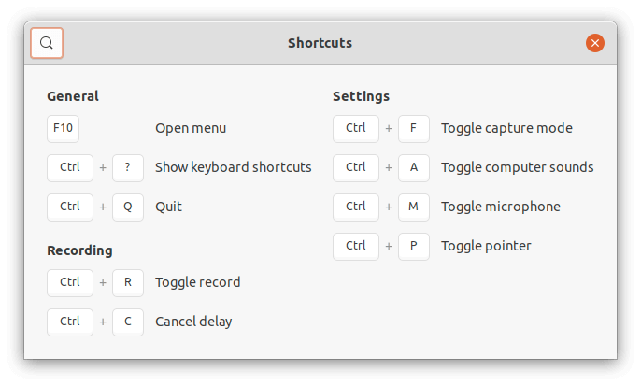This screenshot has width=641, height=386.
Task: Select the Cancel delay label
Action: click(193, 322)
